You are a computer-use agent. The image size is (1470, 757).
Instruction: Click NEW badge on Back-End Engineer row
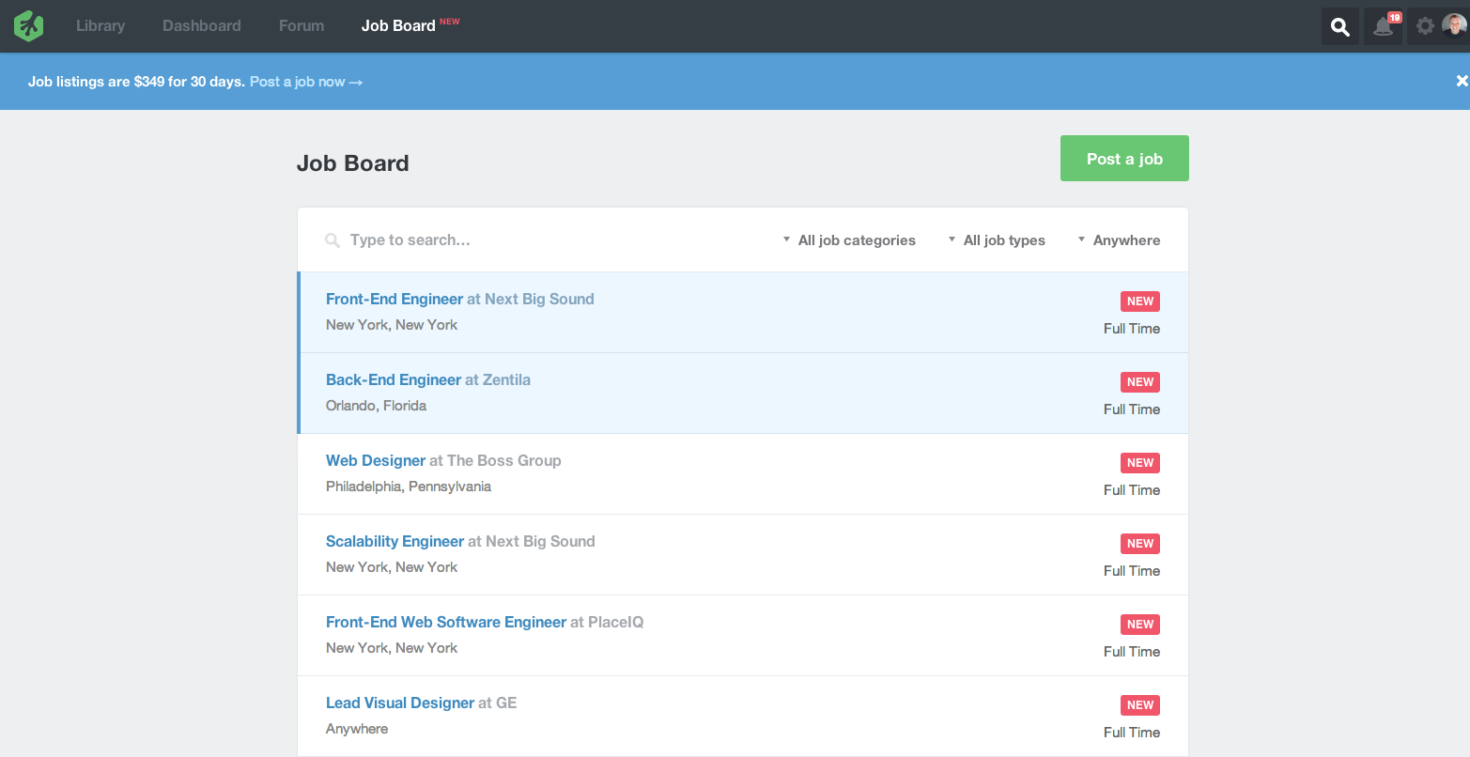[x=1140, y=382]
